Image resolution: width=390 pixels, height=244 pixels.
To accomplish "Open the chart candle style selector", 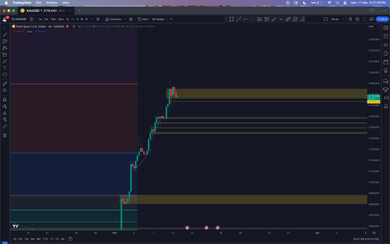I will 98,19.
